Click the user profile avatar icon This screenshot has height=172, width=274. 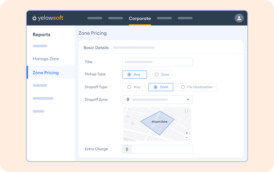coord(239,18)
